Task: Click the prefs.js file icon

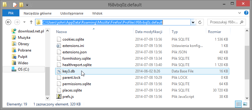Action: point(59,97)
